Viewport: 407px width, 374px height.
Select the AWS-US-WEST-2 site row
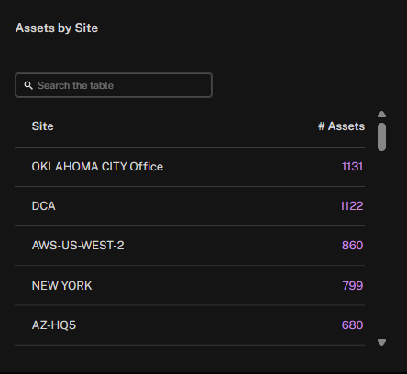click(190, 246)
